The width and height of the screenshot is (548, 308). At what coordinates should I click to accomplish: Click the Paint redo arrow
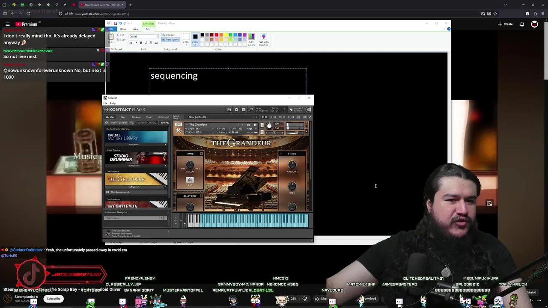[125, 23]
